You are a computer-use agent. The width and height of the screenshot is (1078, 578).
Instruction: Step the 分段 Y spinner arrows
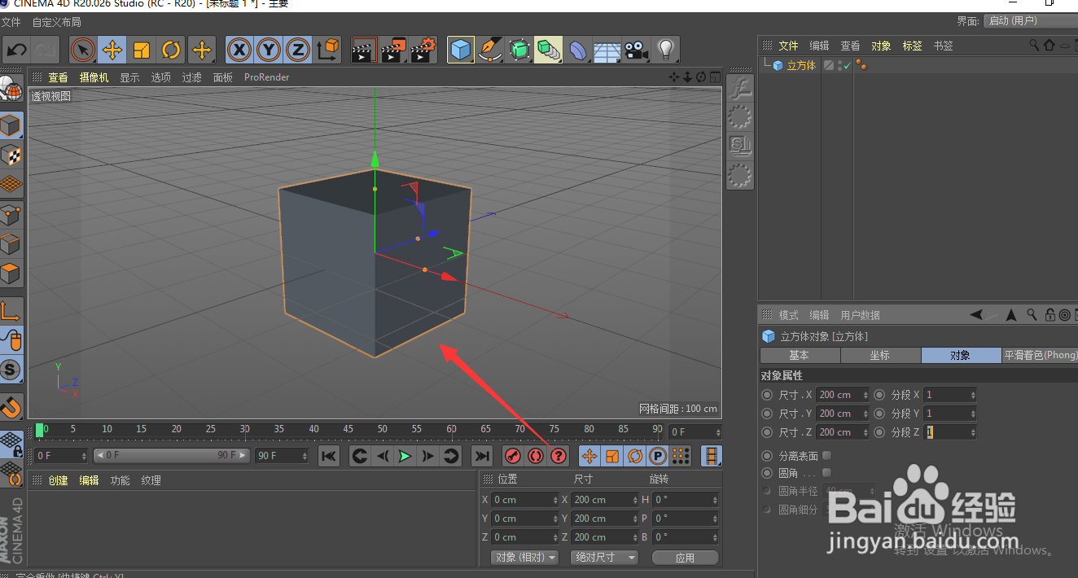973,414
